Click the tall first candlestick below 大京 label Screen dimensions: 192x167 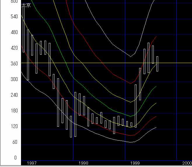(24, 29)
